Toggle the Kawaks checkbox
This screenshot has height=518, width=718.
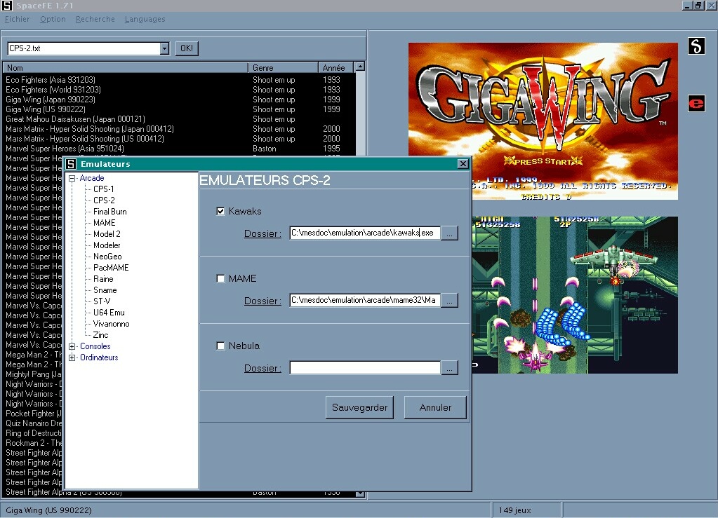220,211
